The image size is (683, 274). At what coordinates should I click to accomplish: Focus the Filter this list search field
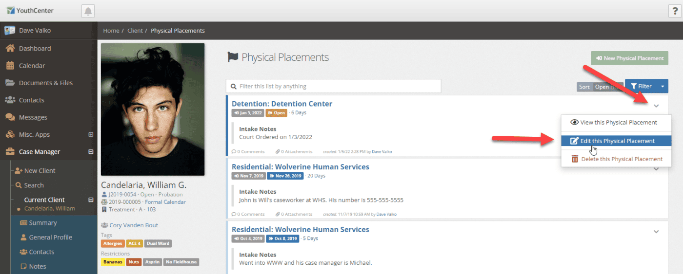tap(333, 86)
